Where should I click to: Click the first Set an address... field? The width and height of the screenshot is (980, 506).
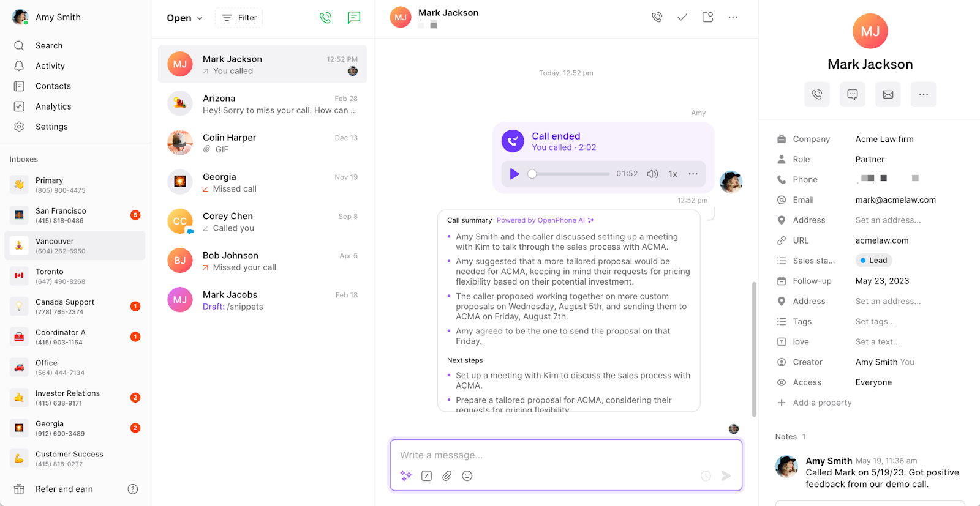tap(888, 220)
